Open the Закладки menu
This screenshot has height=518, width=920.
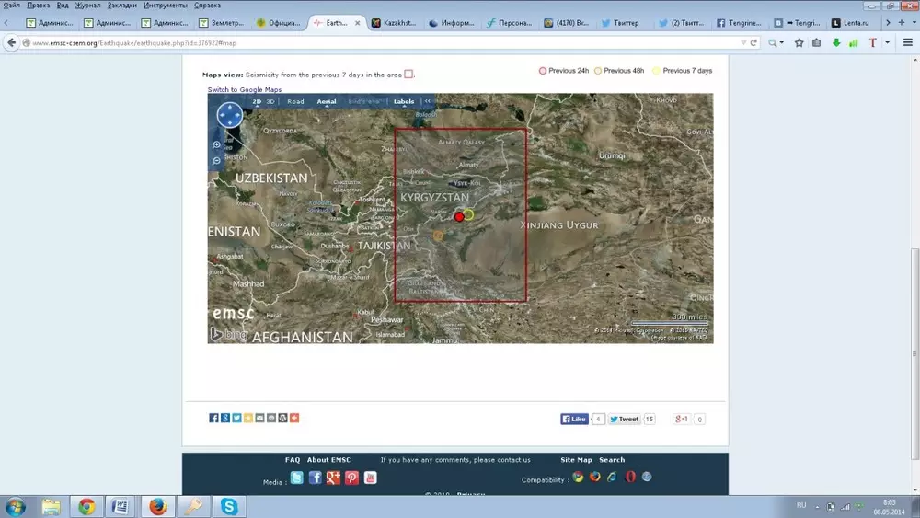coord(121,5)
